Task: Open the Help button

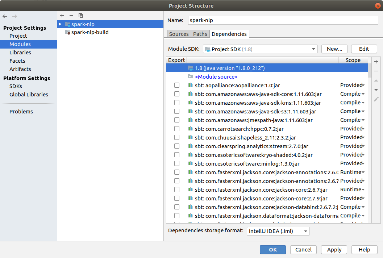Action: coord(365,250)
